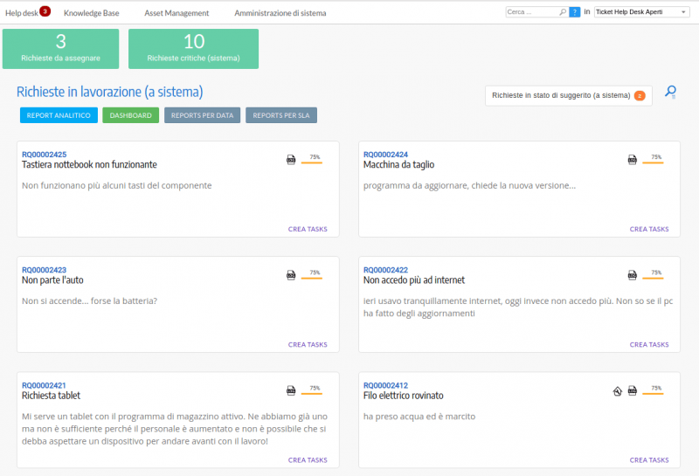
Task: Open the 3 Richieste da assegnare tile
Action: click(60, 49)
